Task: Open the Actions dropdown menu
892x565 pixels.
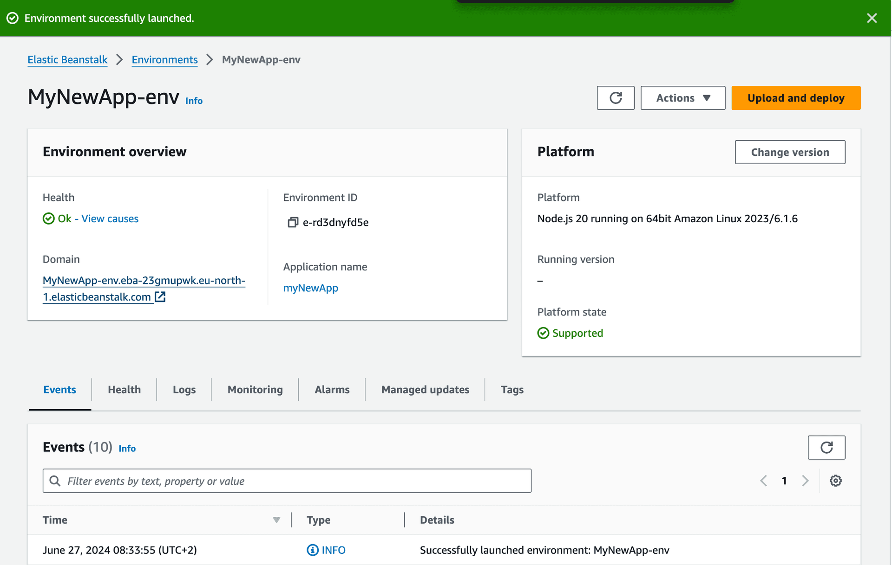Action: [x=682, y=98]
